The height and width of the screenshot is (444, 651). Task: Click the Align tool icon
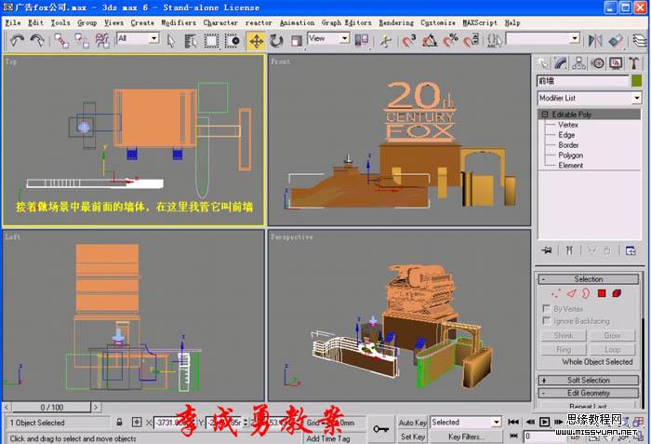(616, 41)
